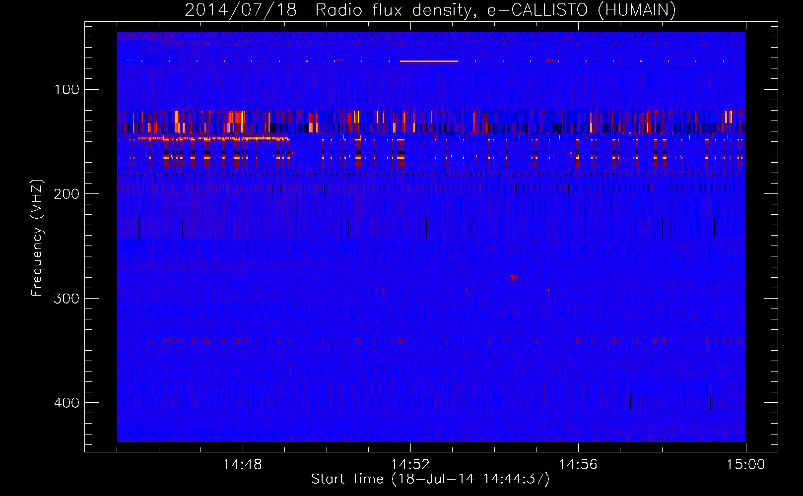803x496 pixels.
Task: Click the plot title 'Radio flux density, e-CALLISTO (HUMAIN)'
Action: point(495,10)
